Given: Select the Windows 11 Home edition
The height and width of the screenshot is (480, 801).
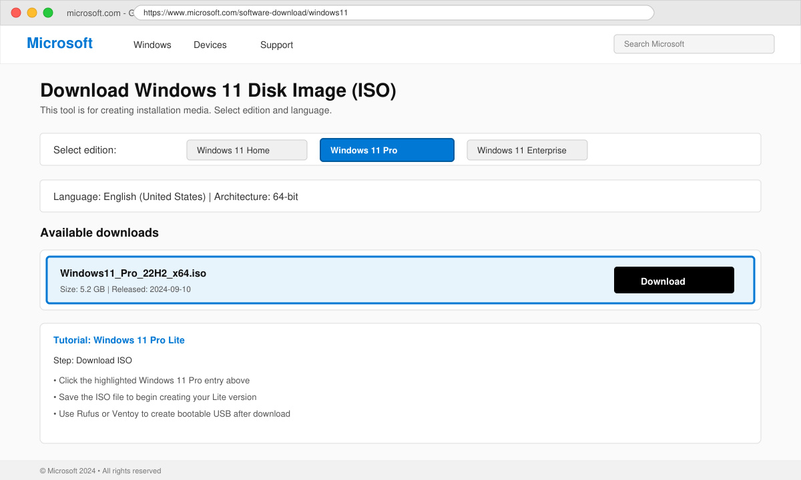Looking at the screenshot, I should [247, 150].
